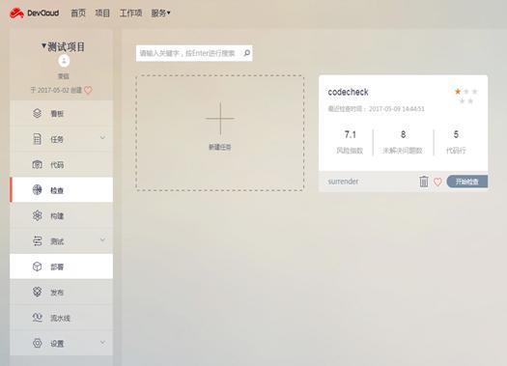Viewport: 507px width, 366px height.
Task: Open the 首页 menu item
Action: pos(78,13)
